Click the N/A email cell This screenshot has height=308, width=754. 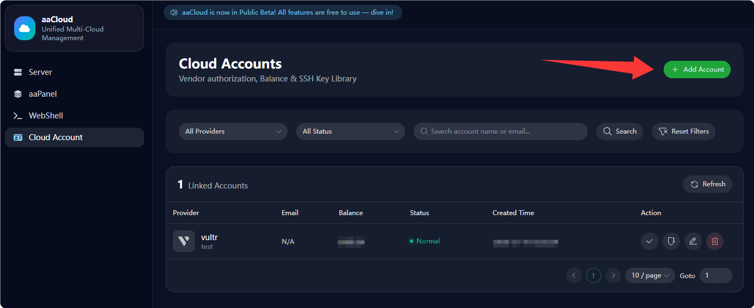[x=288, y=241]
